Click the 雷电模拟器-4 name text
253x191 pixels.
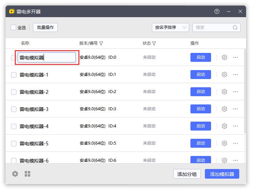click(34, 126)
